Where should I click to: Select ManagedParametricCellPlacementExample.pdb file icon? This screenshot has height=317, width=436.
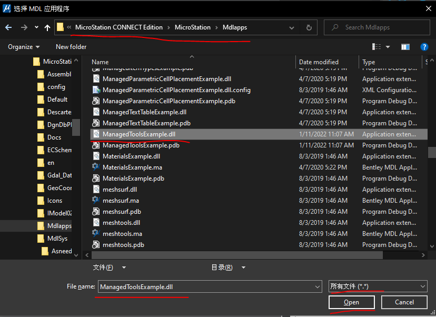(x=96, y=101)
